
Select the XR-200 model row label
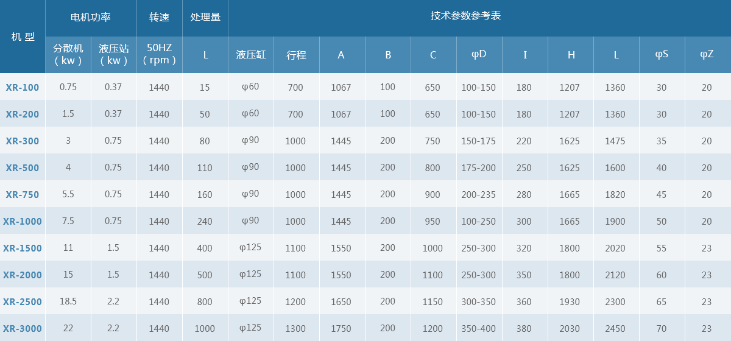[23, 114]
